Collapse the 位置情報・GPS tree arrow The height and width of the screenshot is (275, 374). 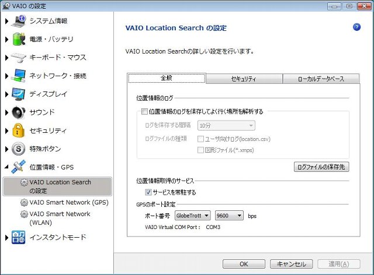coord(6,167)
